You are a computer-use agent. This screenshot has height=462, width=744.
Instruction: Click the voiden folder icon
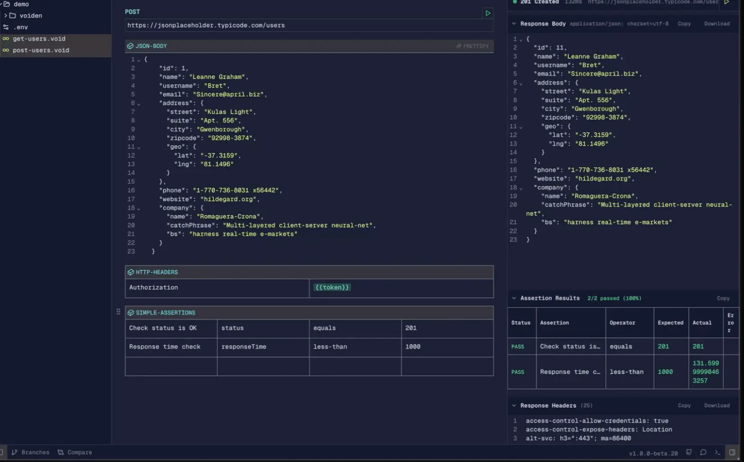click(x=13, y=15)
